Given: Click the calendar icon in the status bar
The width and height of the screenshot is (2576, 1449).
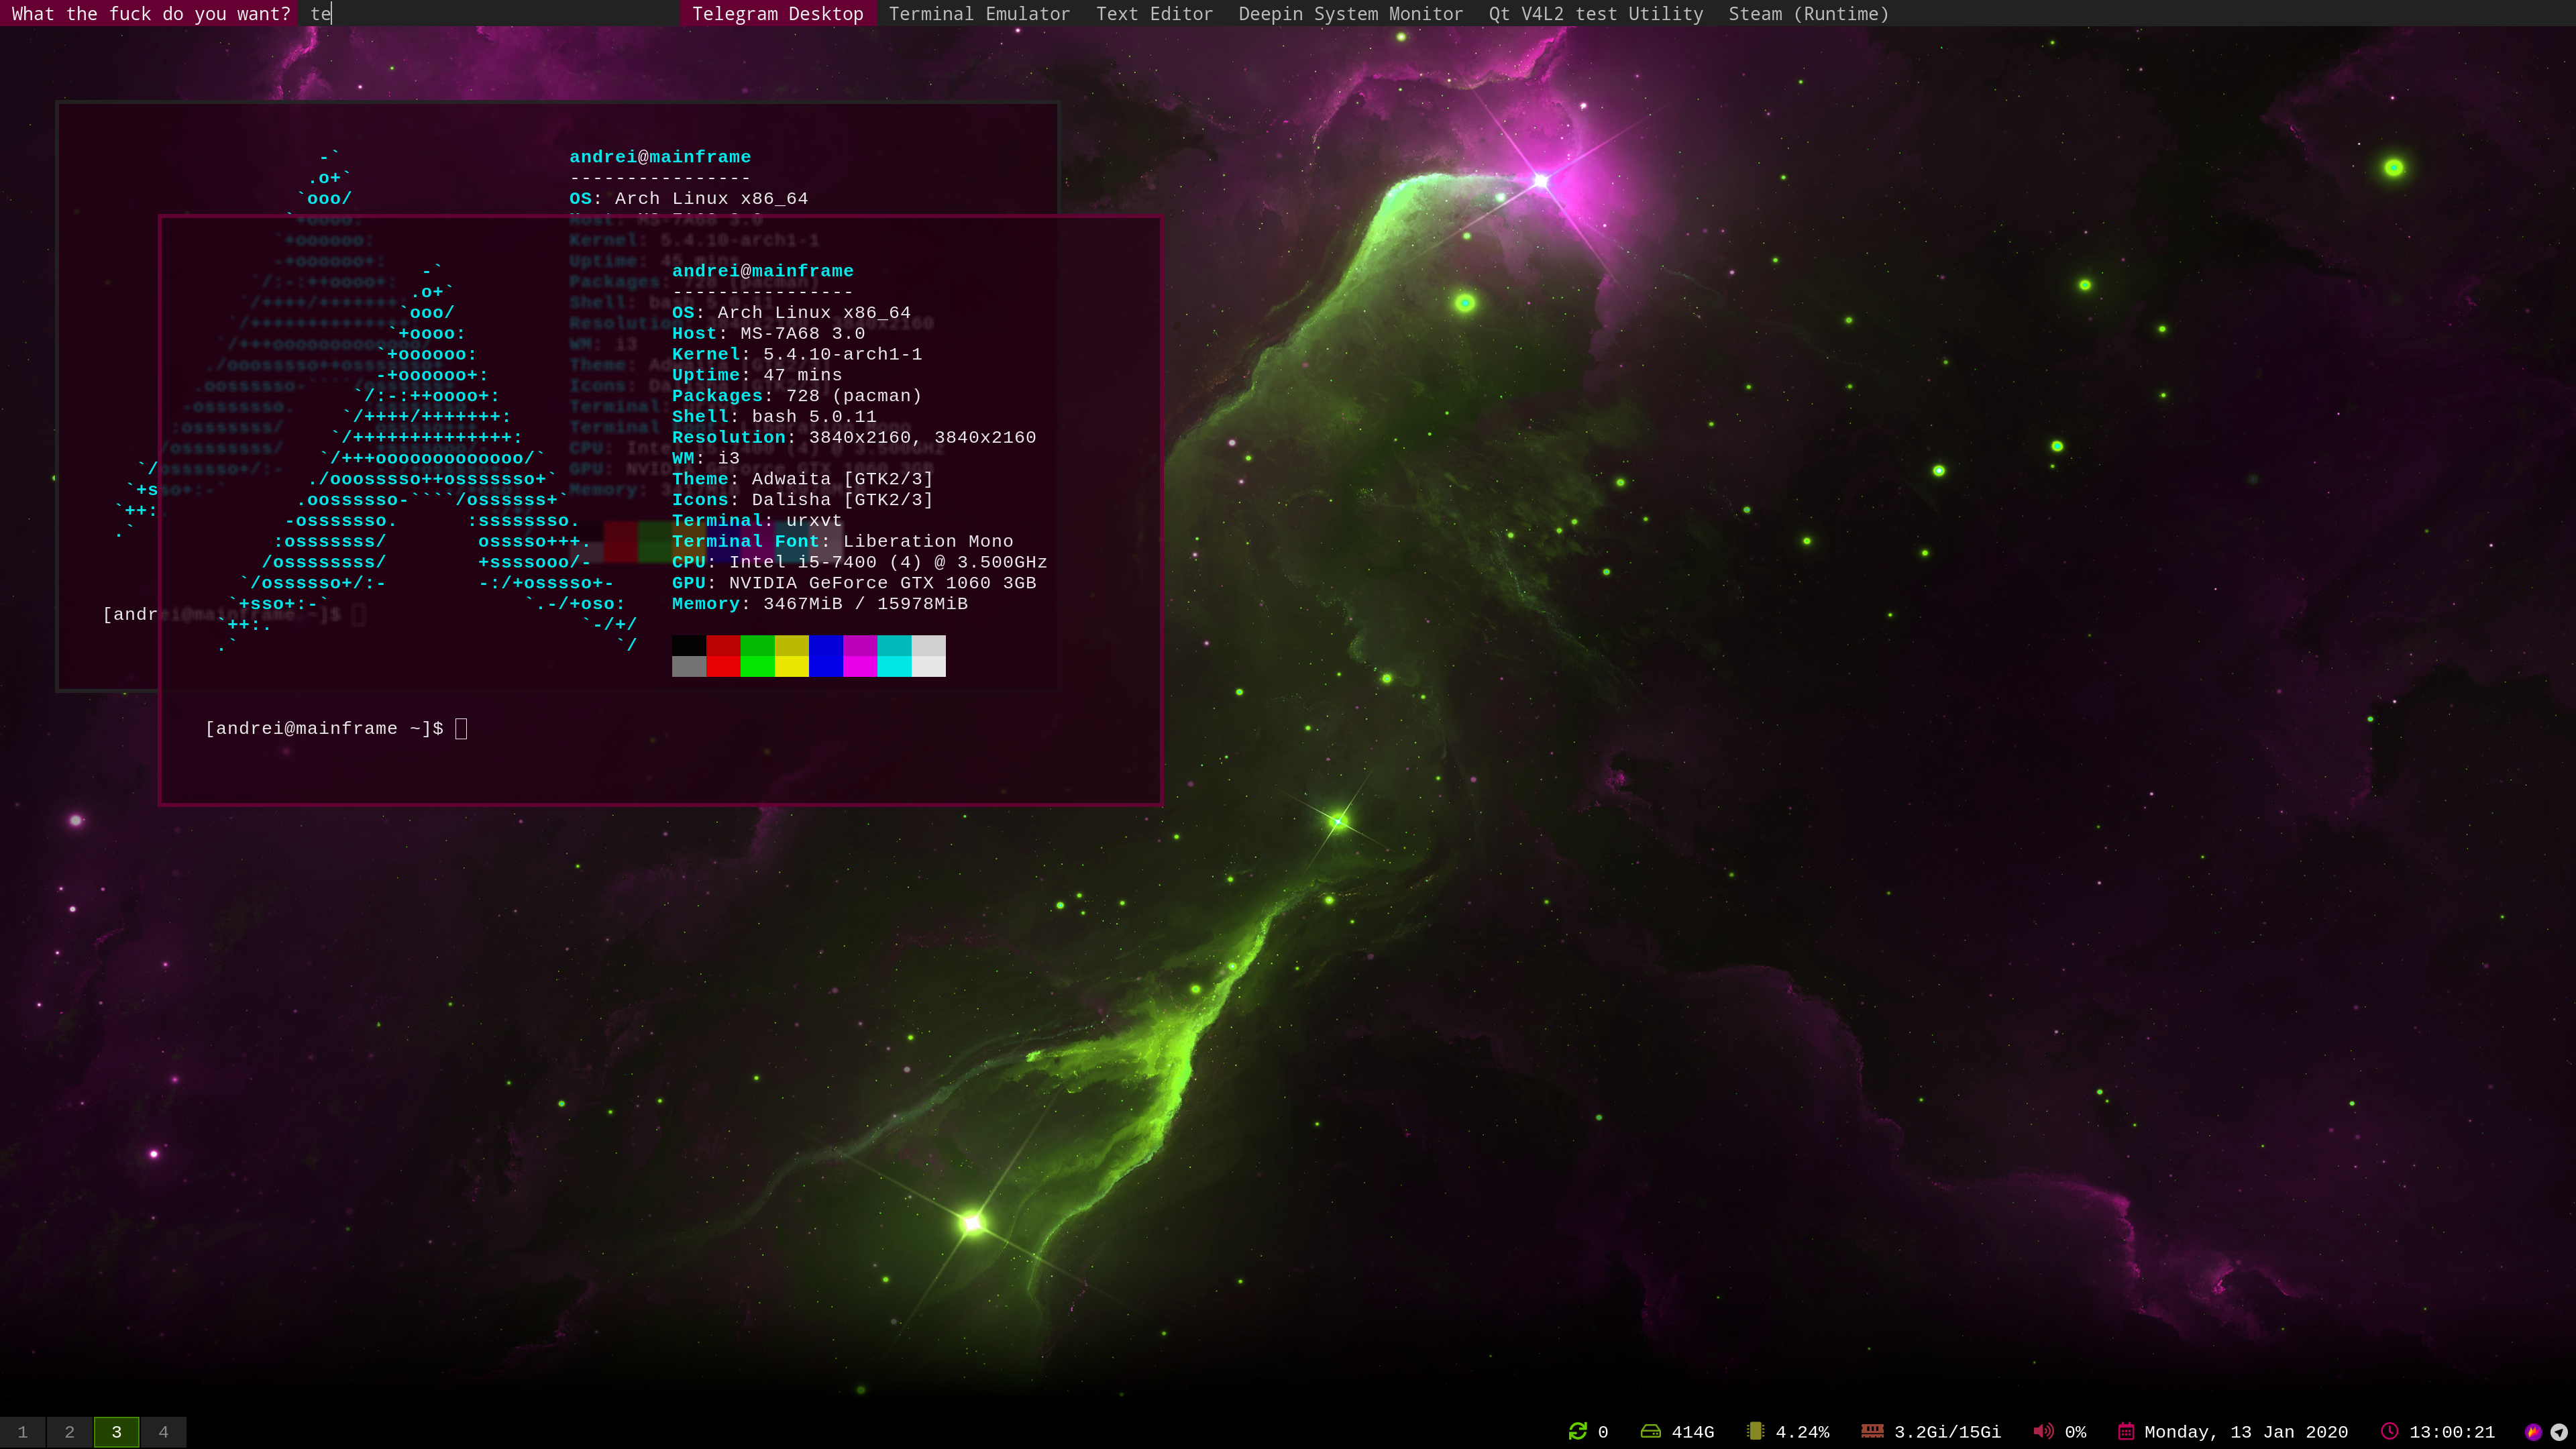Looking at the screenshot, I should [x=2126, y=1431].
